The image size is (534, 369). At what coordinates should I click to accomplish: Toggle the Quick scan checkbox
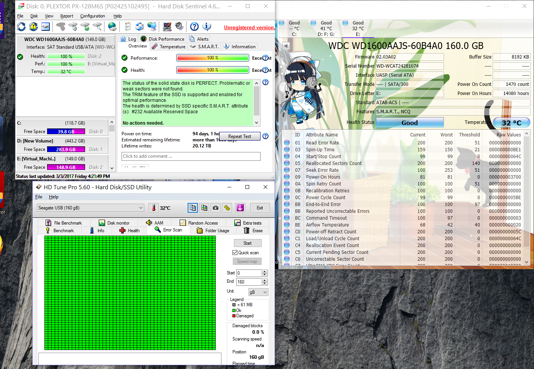click(x=235, y=253)
